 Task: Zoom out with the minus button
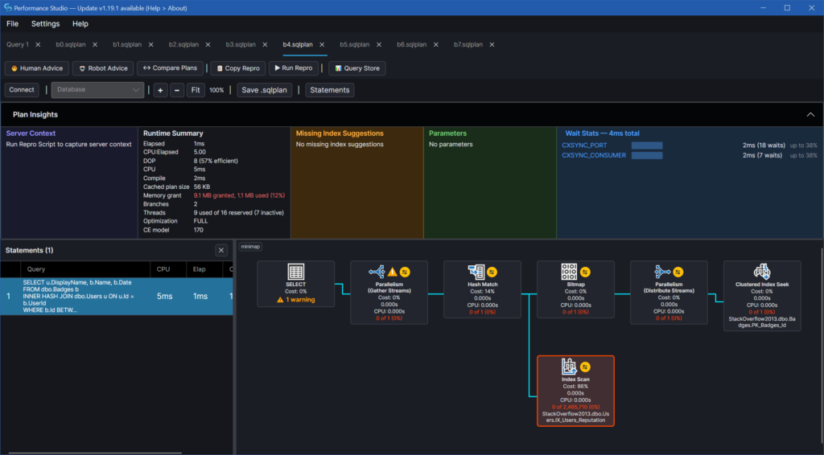pos(177,90)
